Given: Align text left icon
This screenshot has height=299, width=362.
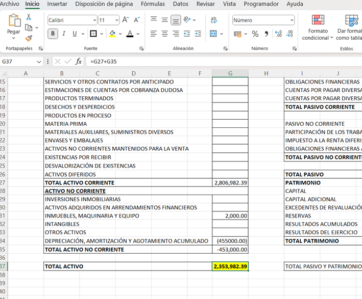Looking at the screenshot, I should [154, 34].
